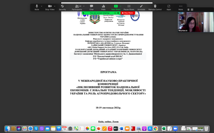Open Google Chrome from the dock
The height and width of the screenshot is (133, 214).
tap(155, 129)
